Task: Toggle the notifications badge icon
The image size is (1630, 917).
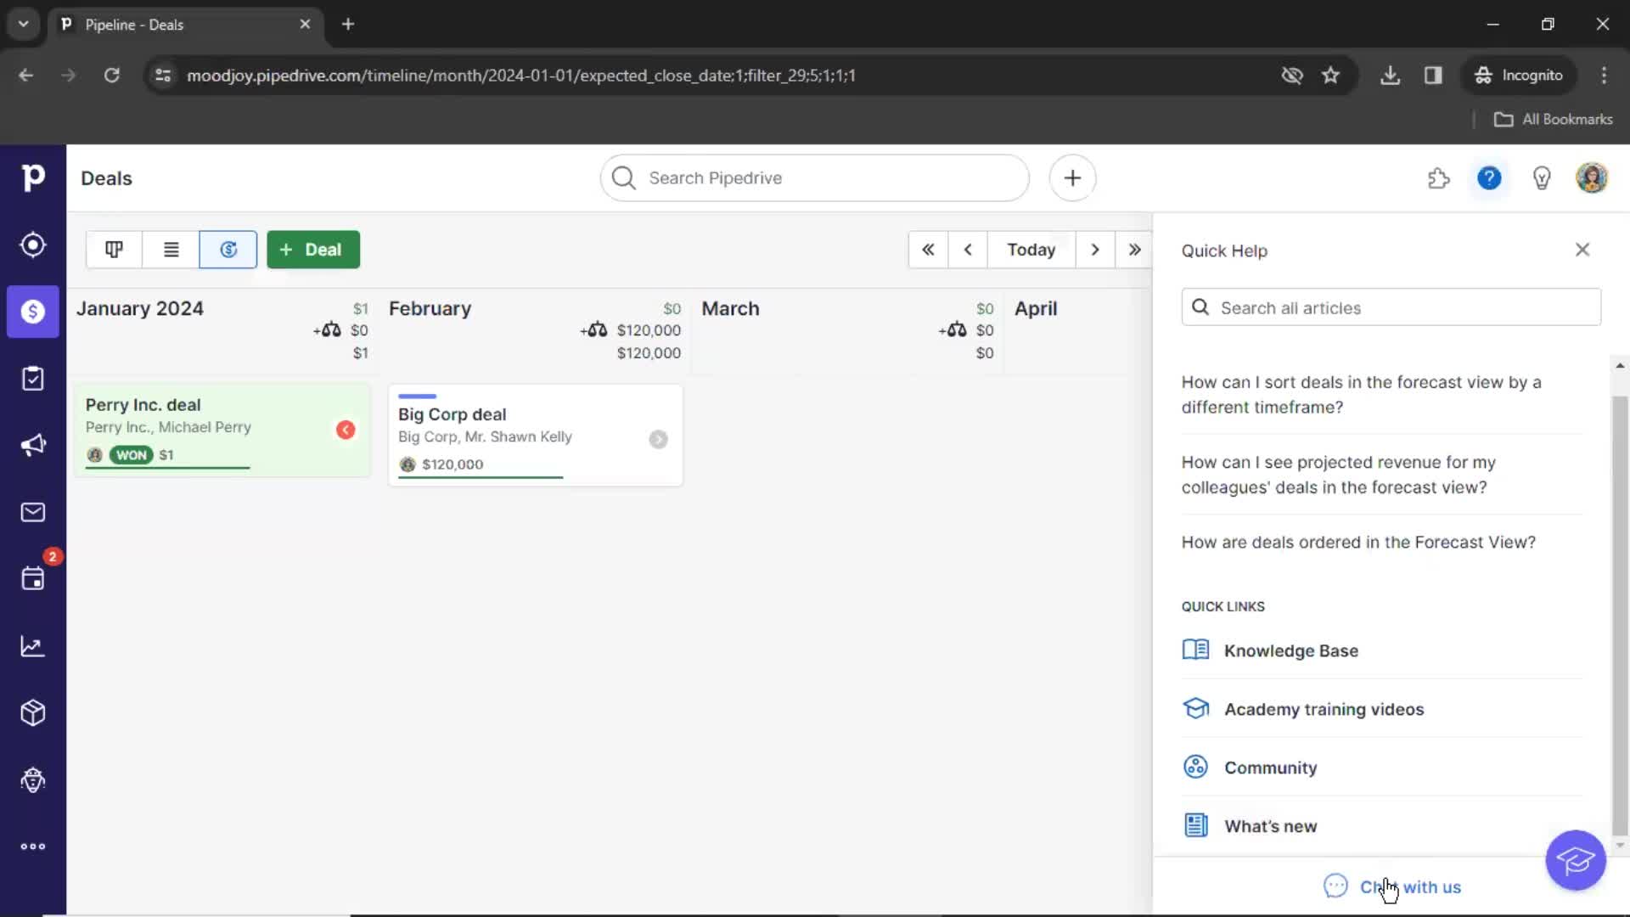Action: tap(52, 556)
